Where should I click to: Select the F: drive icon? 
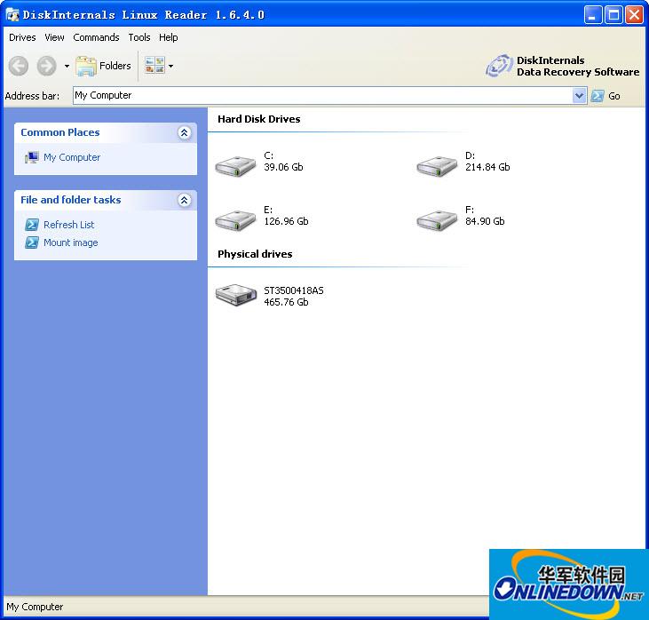pyautogui.click(x=437, y=220)
